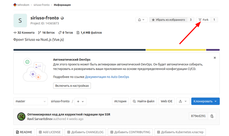
Task: Click Ravil Sarvaritdinov's avatar
Action: 21,117
